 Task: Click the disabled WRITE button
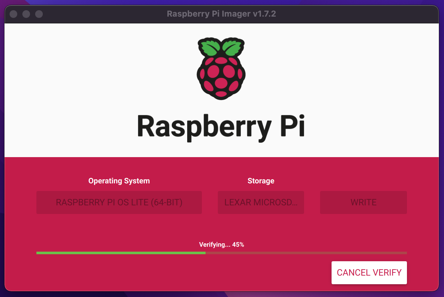coord(364,202)
